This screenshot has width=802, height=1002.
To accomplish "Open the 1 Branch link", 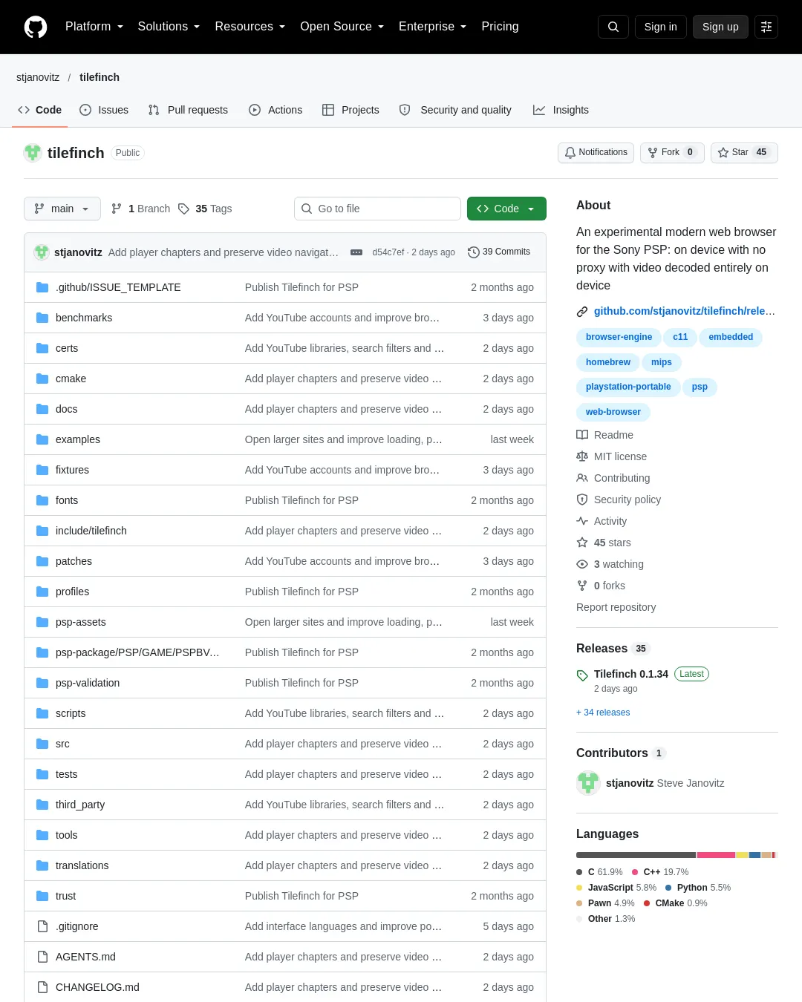I will [x=140, y=209].
